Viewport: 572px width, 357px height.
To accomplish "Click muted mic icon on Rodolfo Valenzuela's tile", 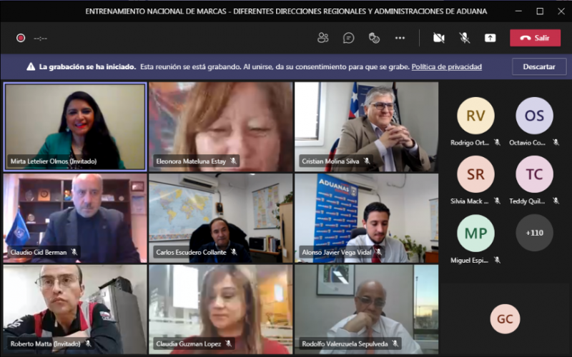I will point(395,343).
